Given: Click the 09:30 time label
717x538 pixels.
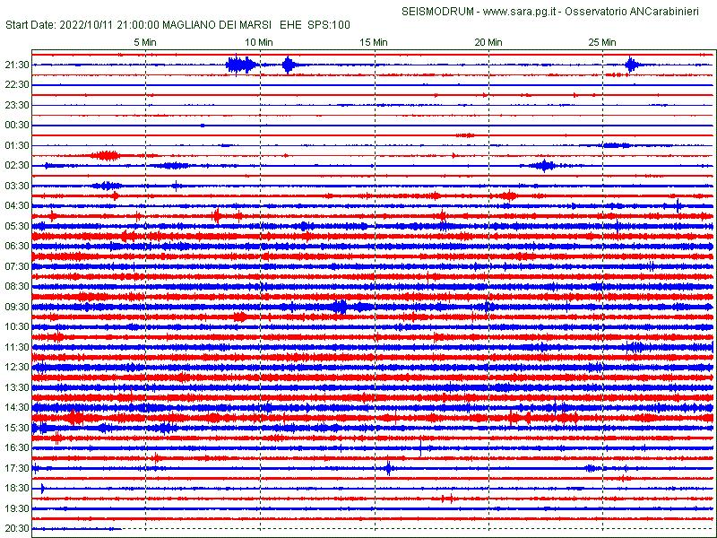Looking at the screenshot, I should (17, 307).
